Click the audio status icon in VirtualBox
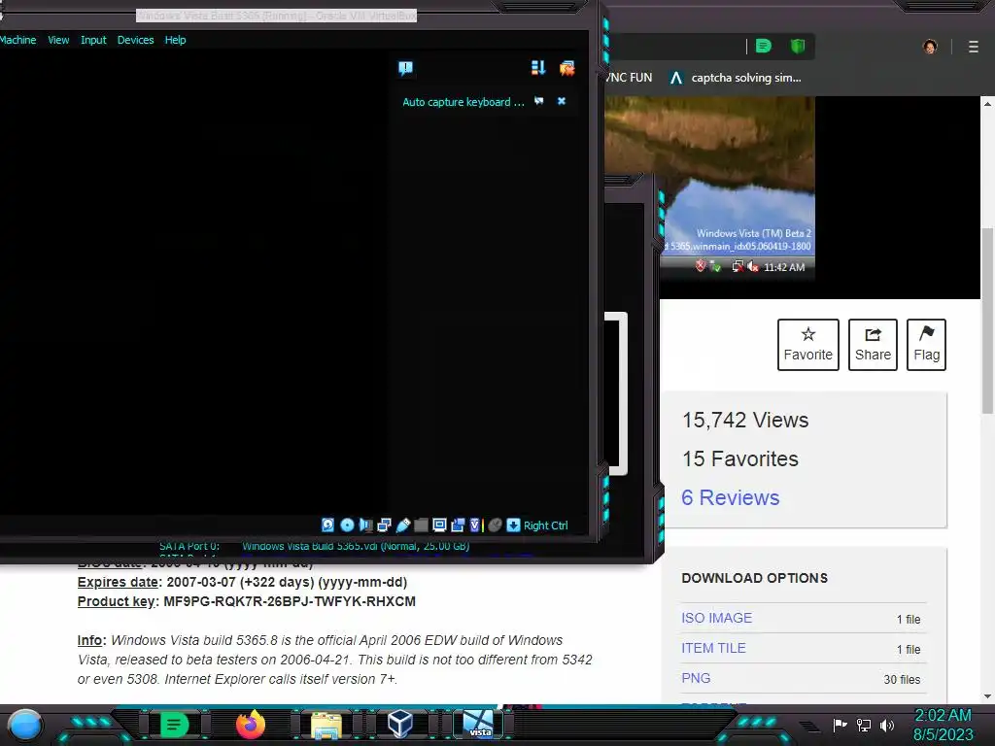The height and width of the screenshot is (746, 995). [365, 525]
